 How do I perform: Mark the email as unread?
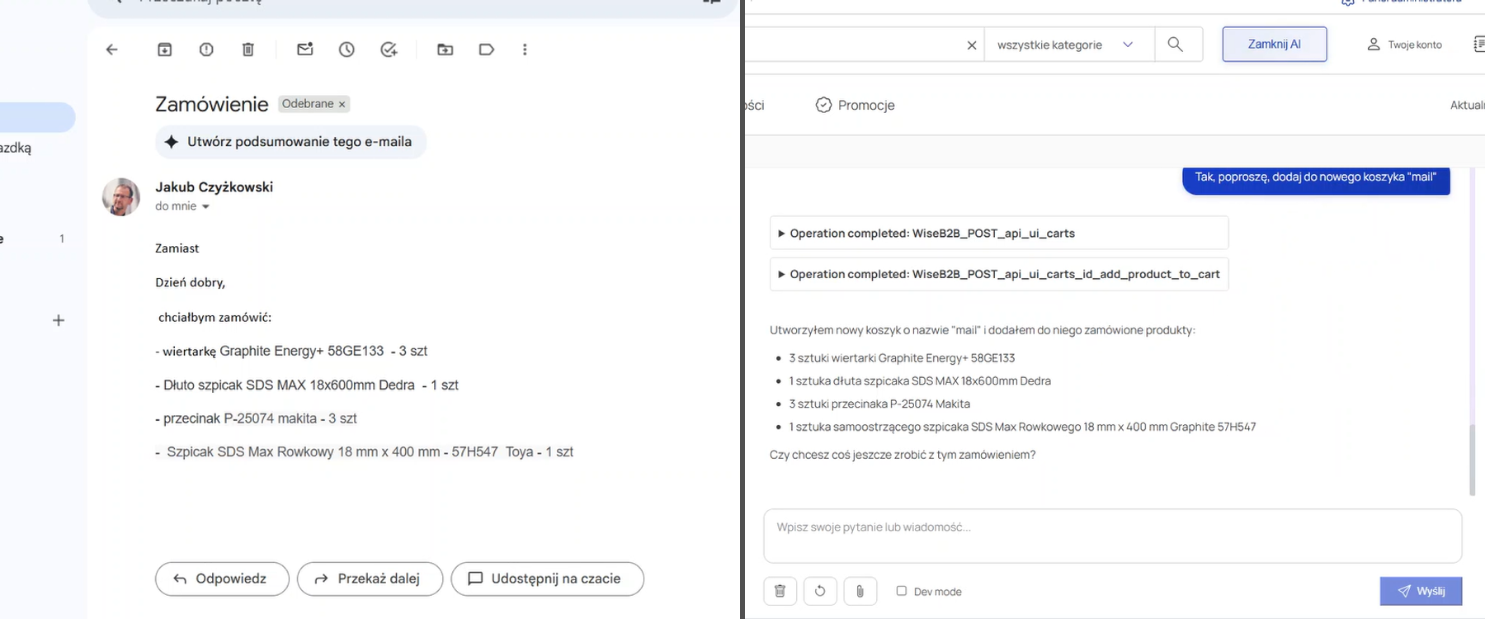[305, 50]
